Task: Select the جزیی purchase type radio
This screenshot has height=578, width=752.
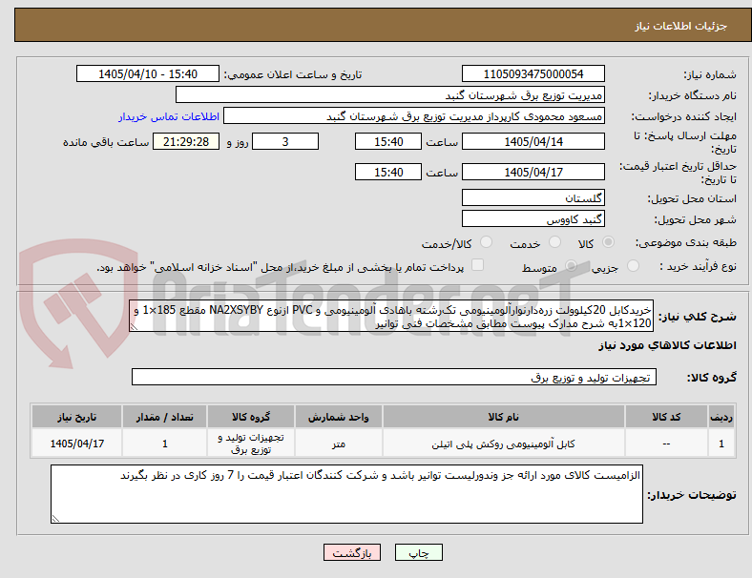Action: coord(633,266)
